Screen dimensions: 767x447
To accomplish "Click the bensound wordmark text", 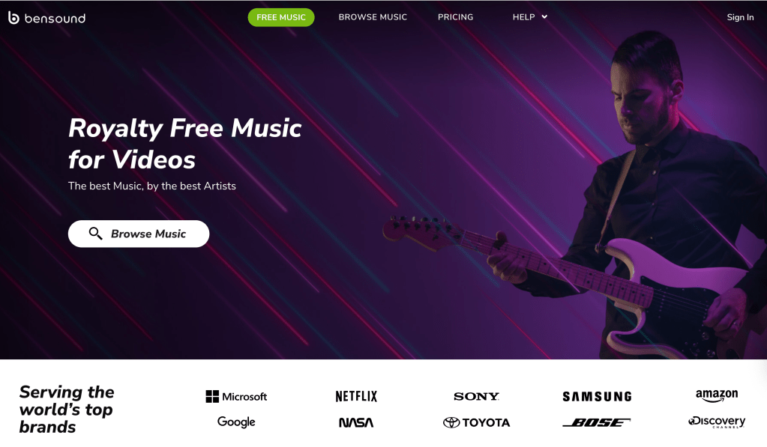I will click(55, 19).
